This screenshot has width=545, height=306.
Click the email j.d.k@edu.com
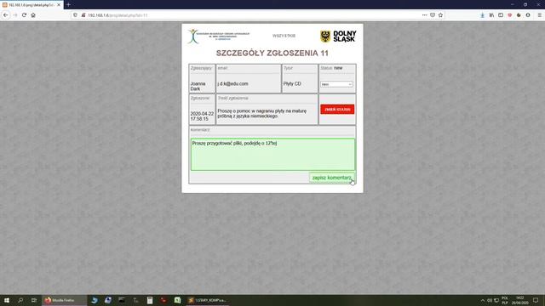(232, 83)
